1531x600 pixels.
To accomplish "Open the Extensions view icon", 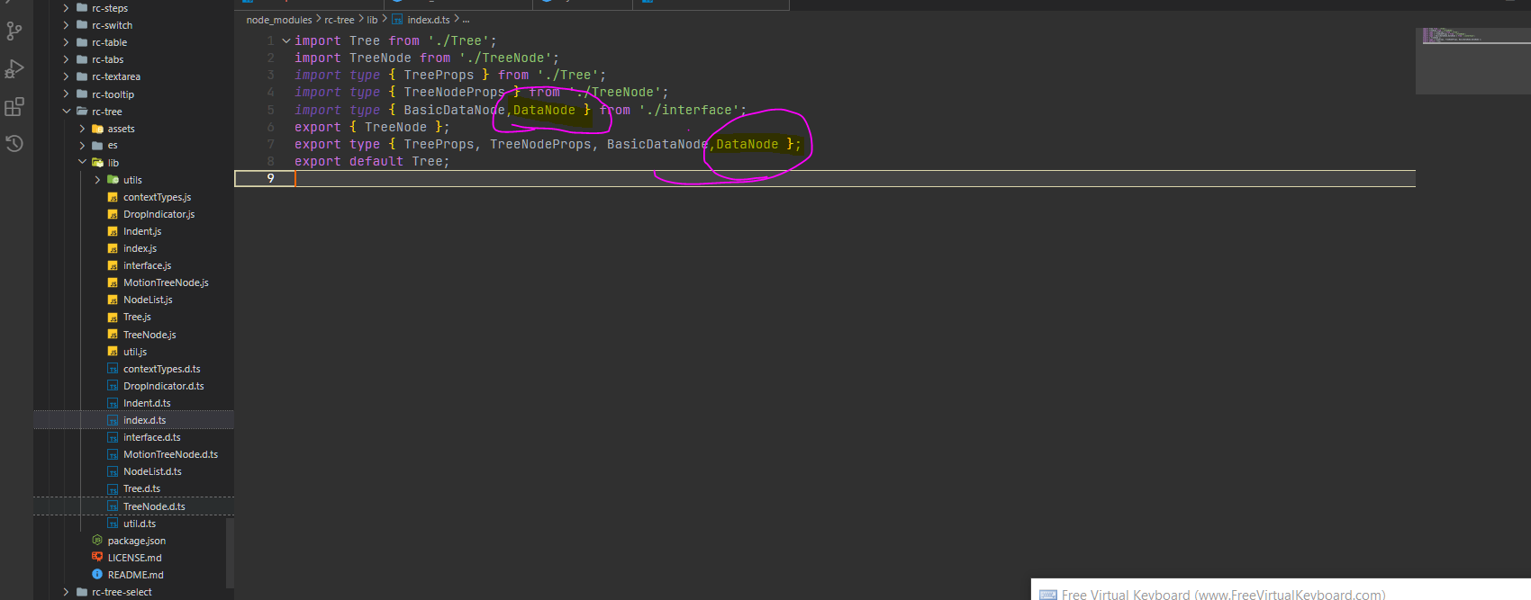I will point(14,107).
